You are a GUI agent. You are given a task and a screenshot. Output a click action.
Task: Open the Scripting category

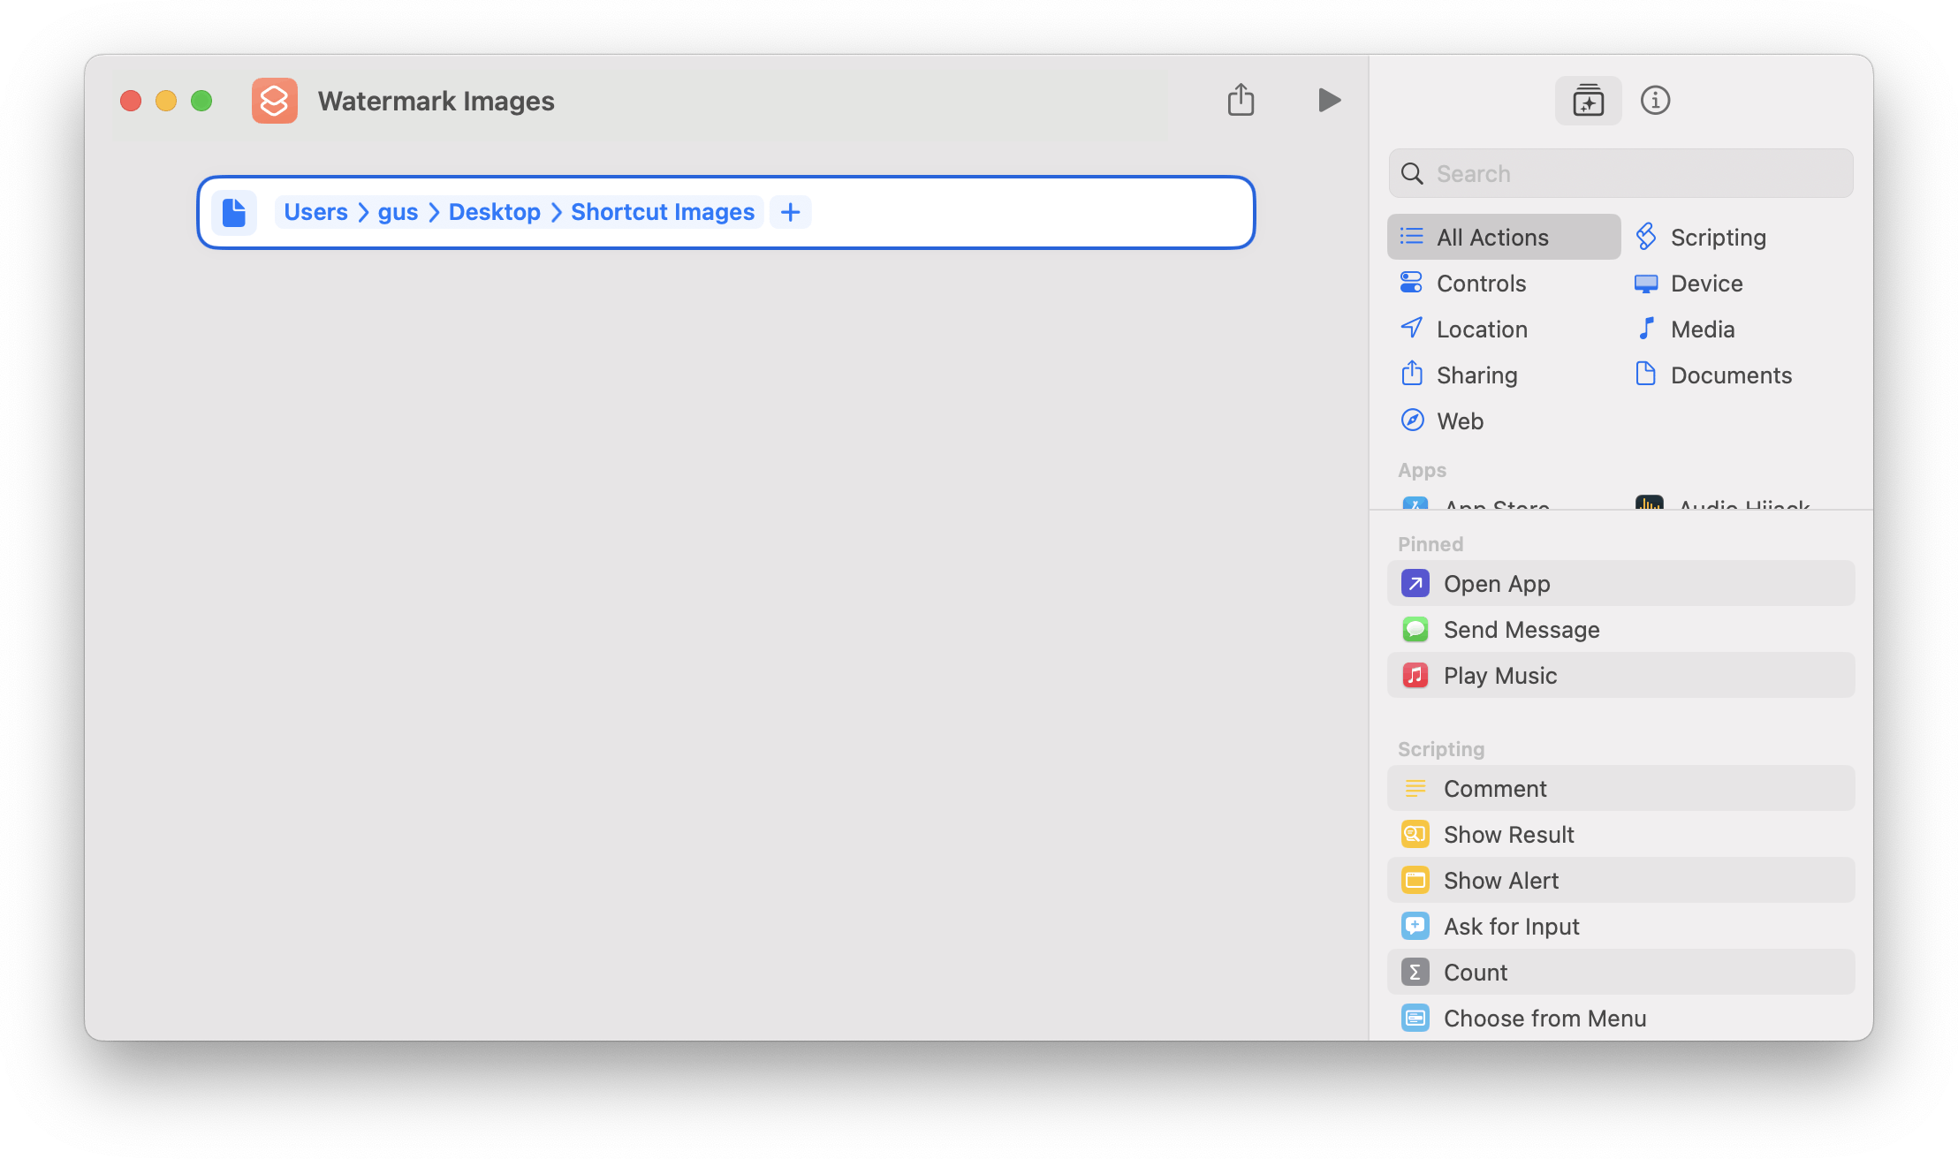tap(1717, 238)
